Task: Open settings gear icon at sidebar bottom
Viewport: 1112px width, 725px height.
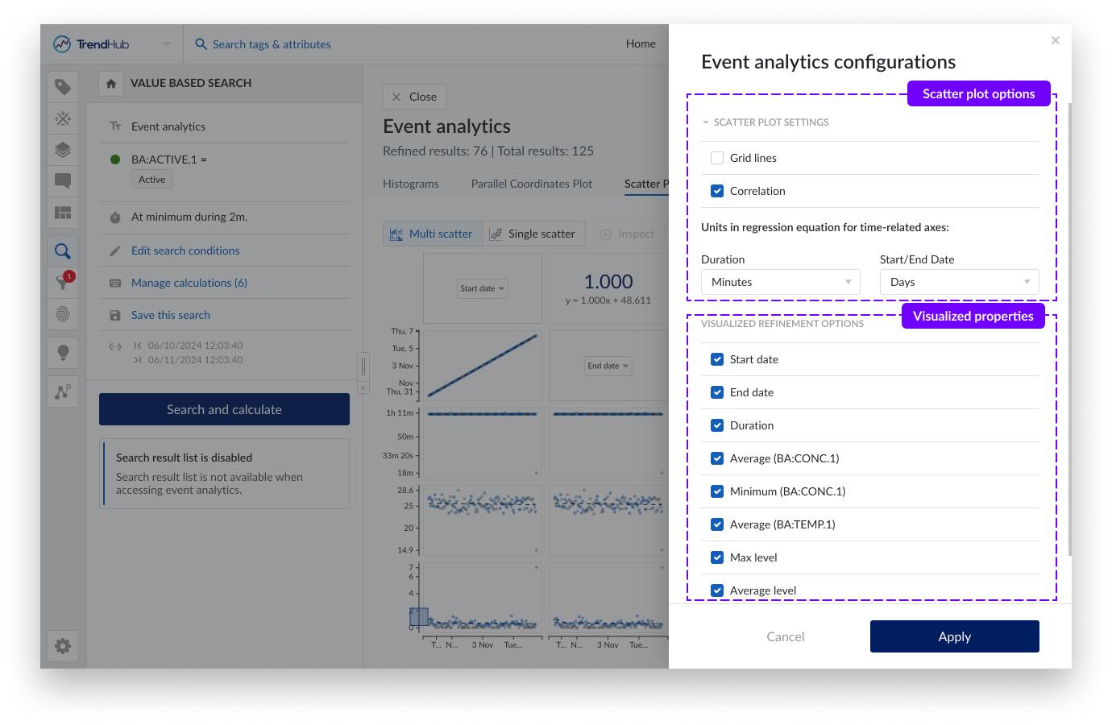Action: click(x=63, y=646)
